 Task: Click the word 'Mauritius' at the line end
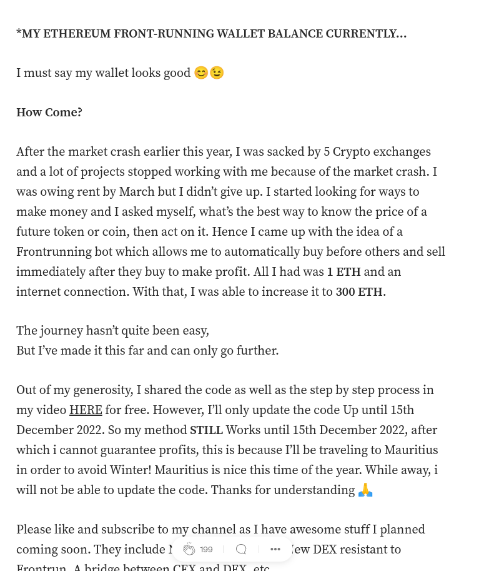(411, 450)
